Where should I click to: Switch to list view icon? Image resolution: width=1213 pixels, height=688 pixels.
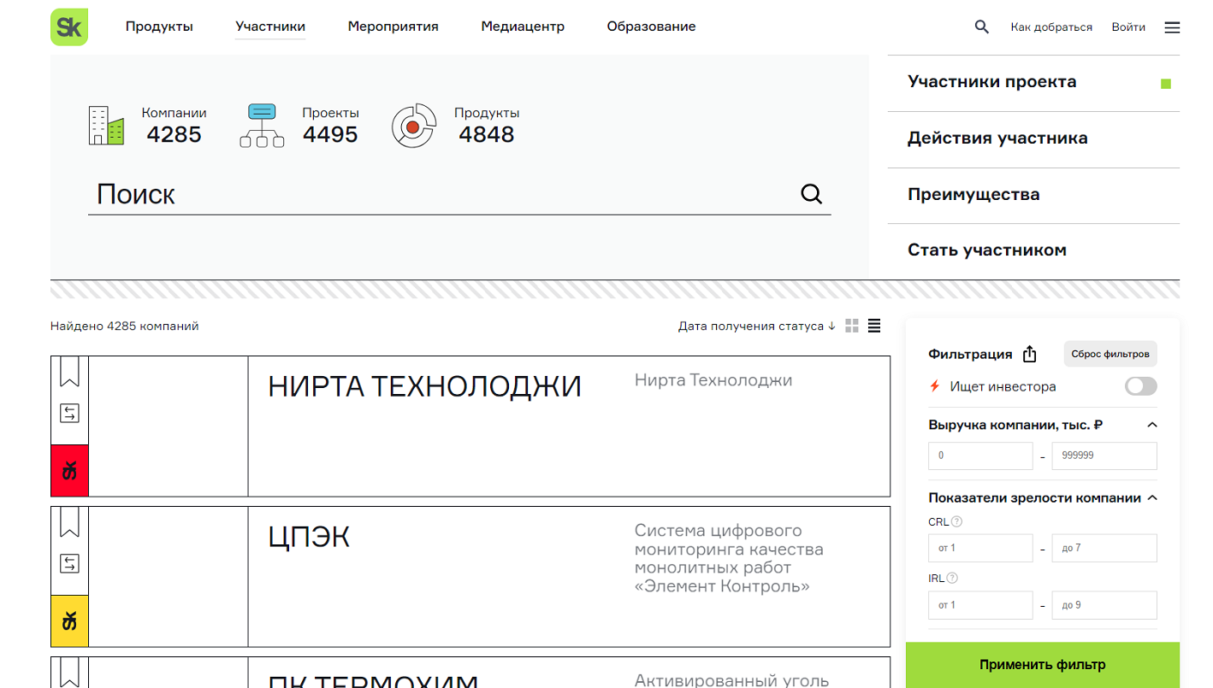(x=874, y=326)
